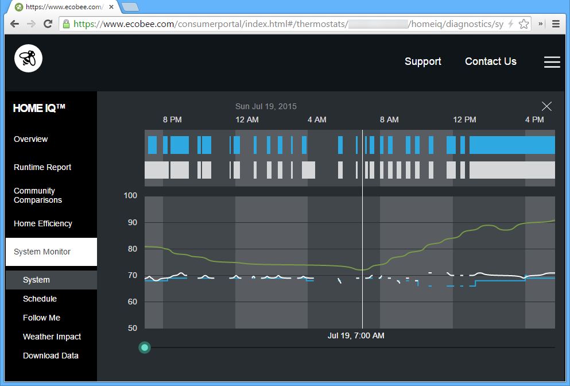Open the hamburger menu in the ecobee header
Screen dimensions: 570x386
click(x=552, y=62)
